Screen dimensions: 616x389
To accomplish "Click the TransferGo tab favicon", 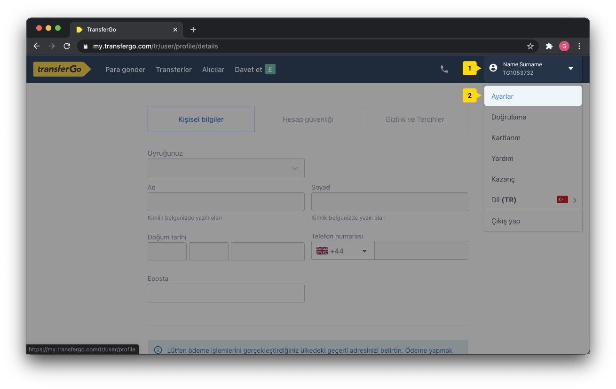I will click(79, 30).
